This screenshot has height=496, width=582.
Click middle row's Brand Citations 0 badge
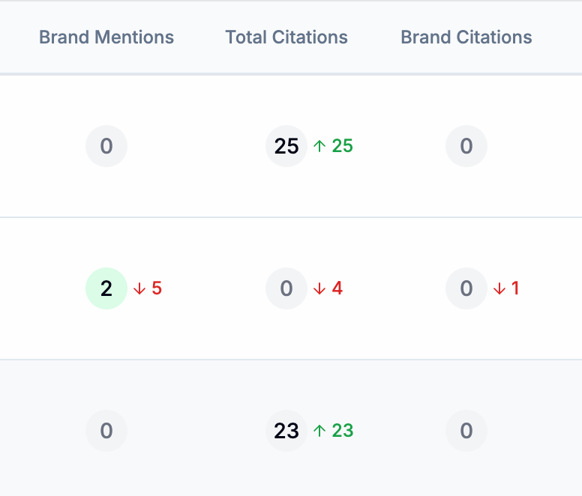tap(466, 288)
